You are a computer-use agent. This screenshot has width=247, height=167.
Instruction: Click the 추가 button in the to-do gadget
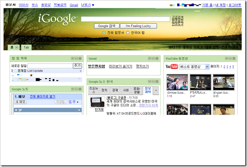pyautogui.click(x=77, y=66)
